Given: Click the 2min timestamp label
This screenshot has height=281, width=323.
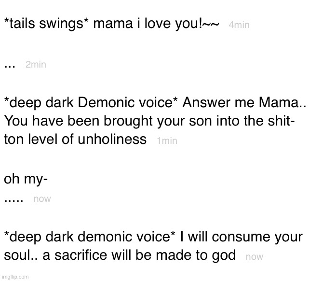Looking at the screenshot, I should tap(36, 65).
